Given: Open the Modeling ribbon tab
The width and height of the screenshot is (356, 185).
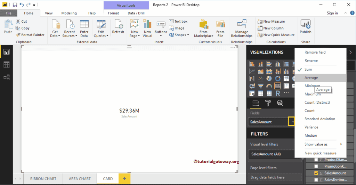Looking at the screenshot, I should tap(69, 13).
